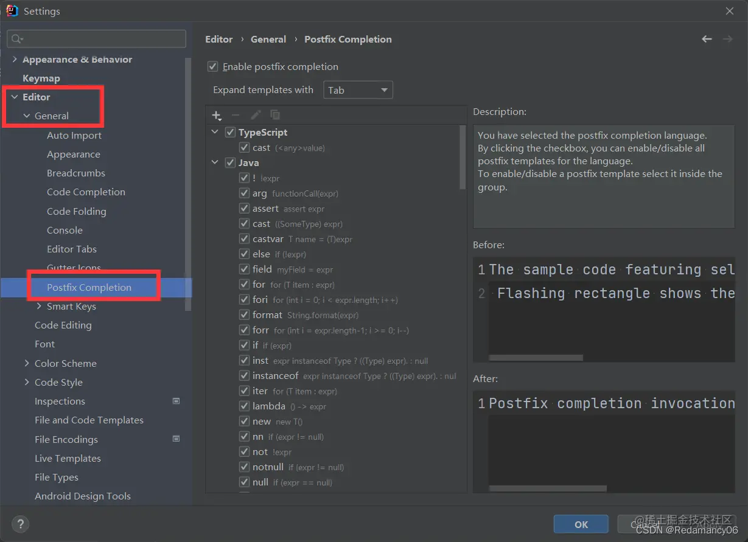The height and width of the screenshot is (542, 748).
Task: Disable the lambda template checkbox
Action: (244, 406)
